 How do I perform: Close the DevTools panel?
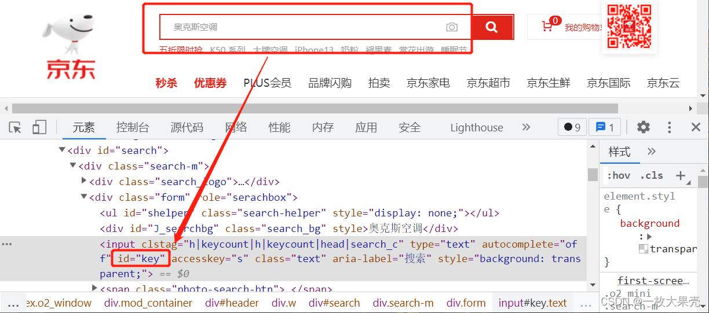[x=696, y=127]
